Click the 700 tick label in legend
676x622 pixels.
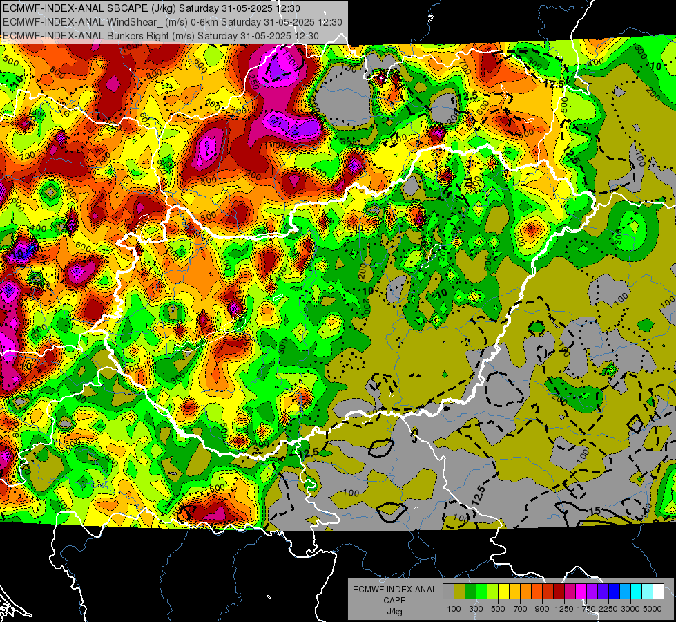pyautogui.click(x=521, y=609)
